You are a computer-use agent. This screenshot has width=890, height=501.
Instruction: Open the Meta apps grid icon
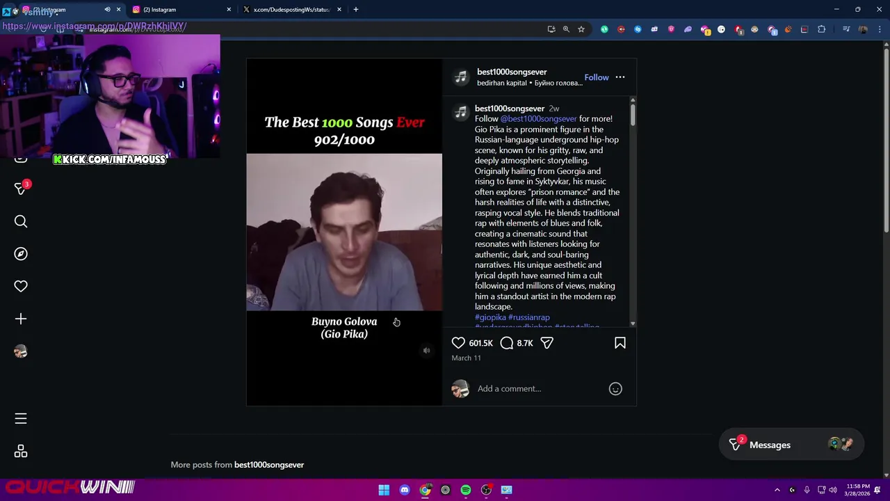click(x=21, y=452)
